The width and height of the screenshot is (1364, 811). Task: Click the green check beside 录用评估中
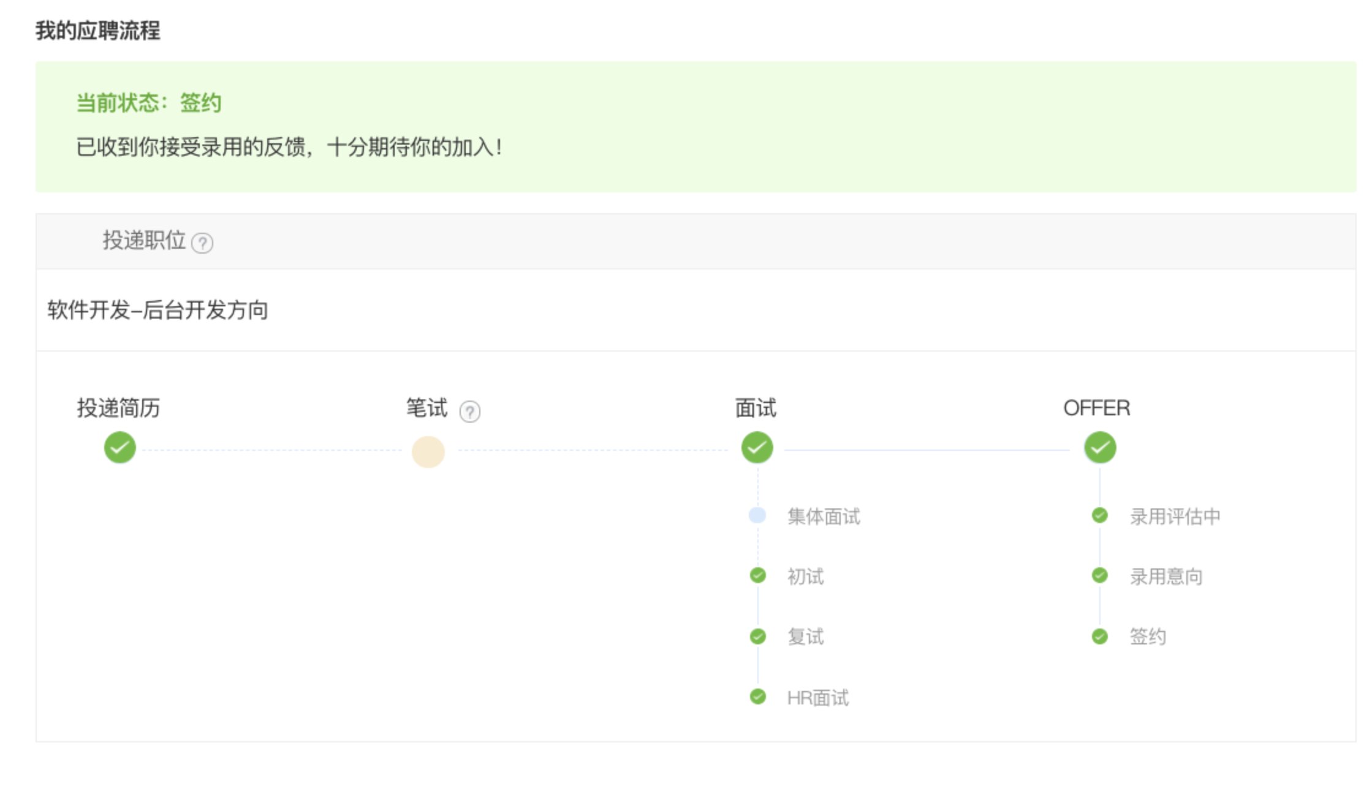pos(1099,516)
